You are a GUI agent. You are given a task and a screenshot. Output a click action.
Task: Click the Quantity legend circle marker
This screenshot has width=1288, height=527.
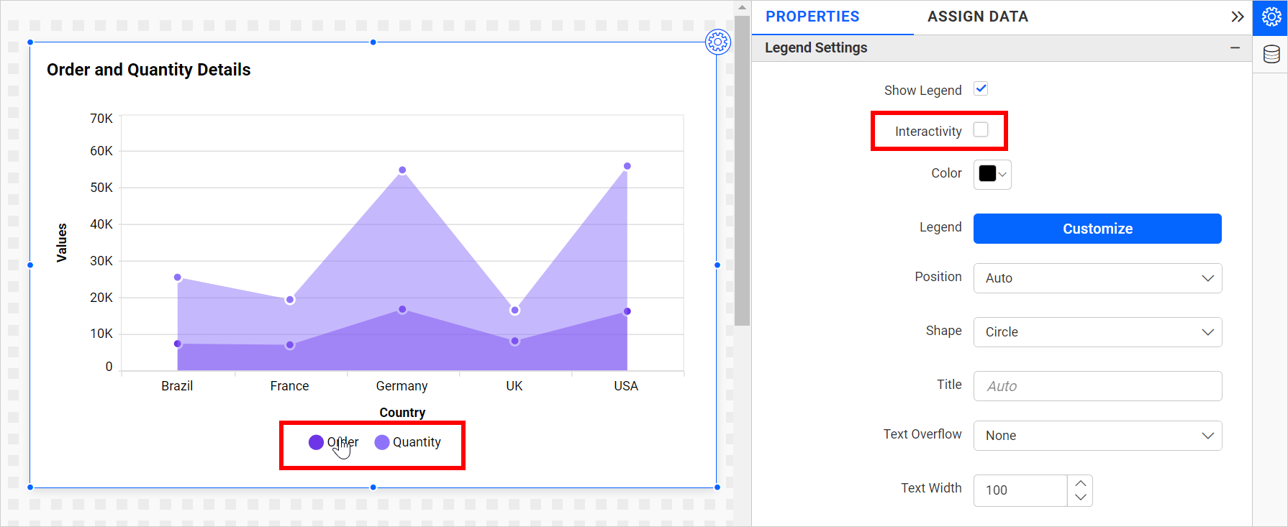[x=382, y=442]
